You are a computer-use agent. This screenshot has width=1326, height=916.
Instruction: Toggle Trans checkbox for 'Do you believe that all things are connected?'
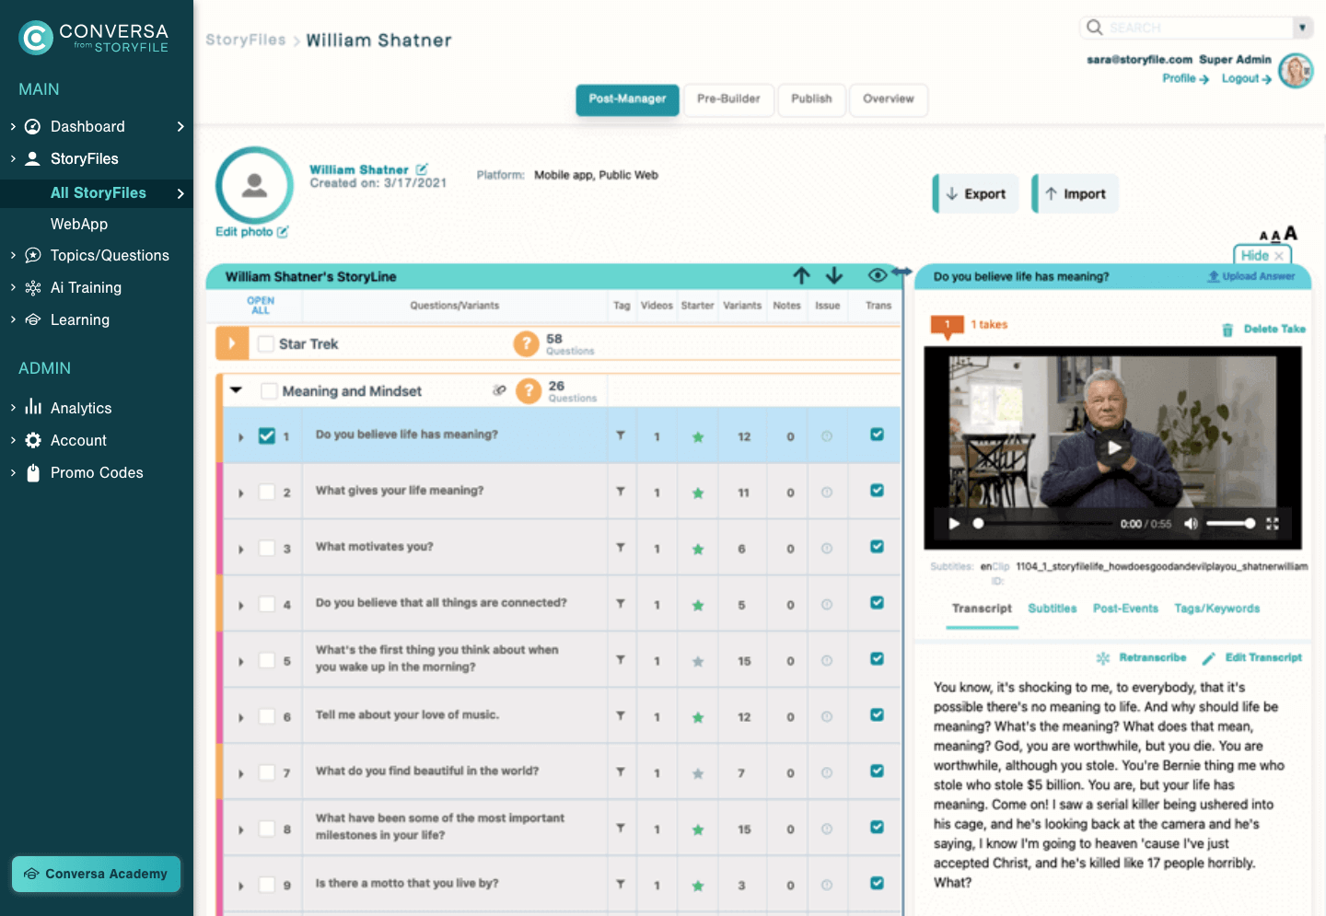click(878, 602)
